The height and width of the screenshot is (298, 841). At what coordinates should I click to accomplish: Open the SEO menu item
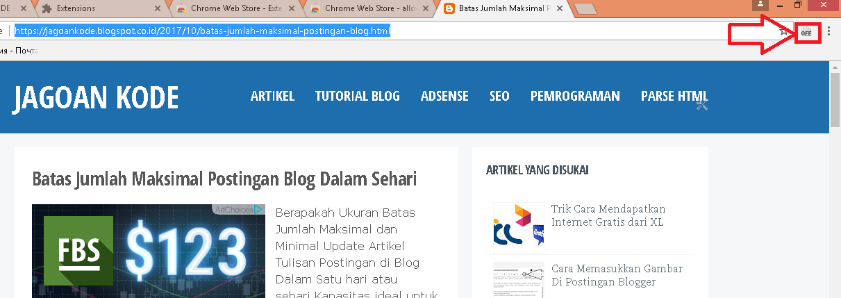coord(499,96)
